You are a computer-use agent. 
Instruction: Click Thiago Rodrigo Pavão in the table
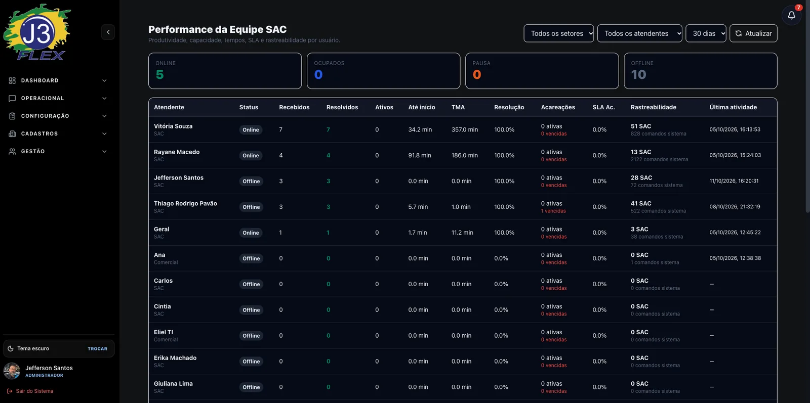point(185,204)
